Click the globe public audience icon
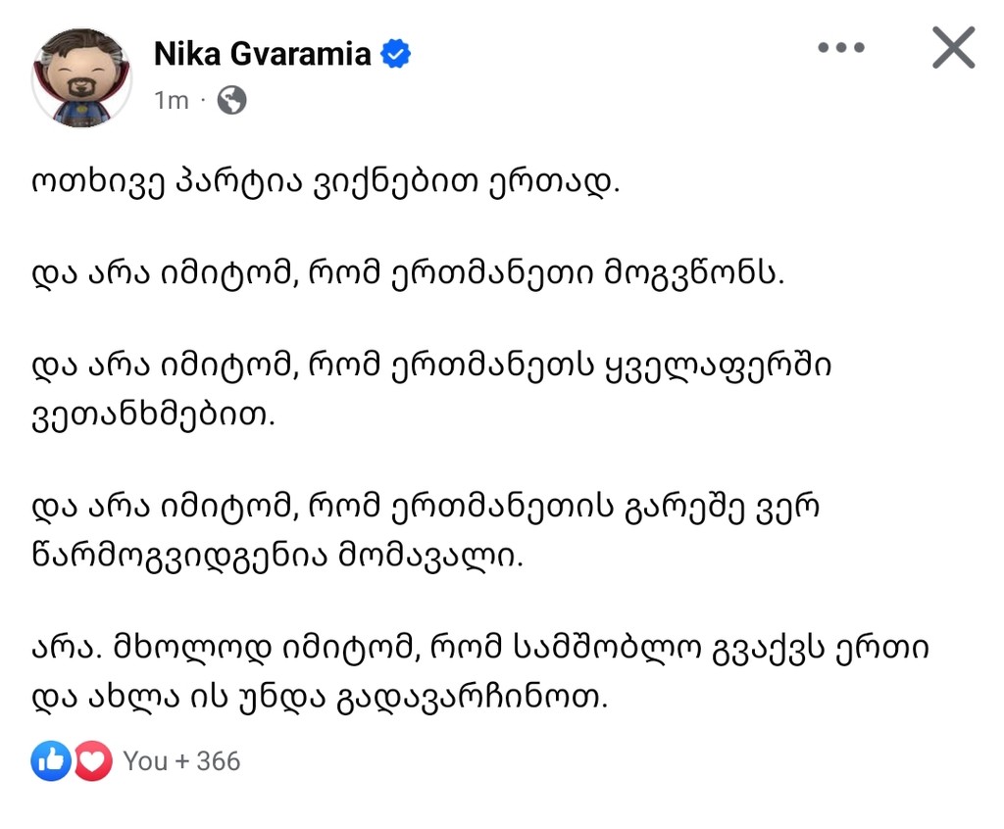This screenshot has height=829, width=1004. click(231, 100)
